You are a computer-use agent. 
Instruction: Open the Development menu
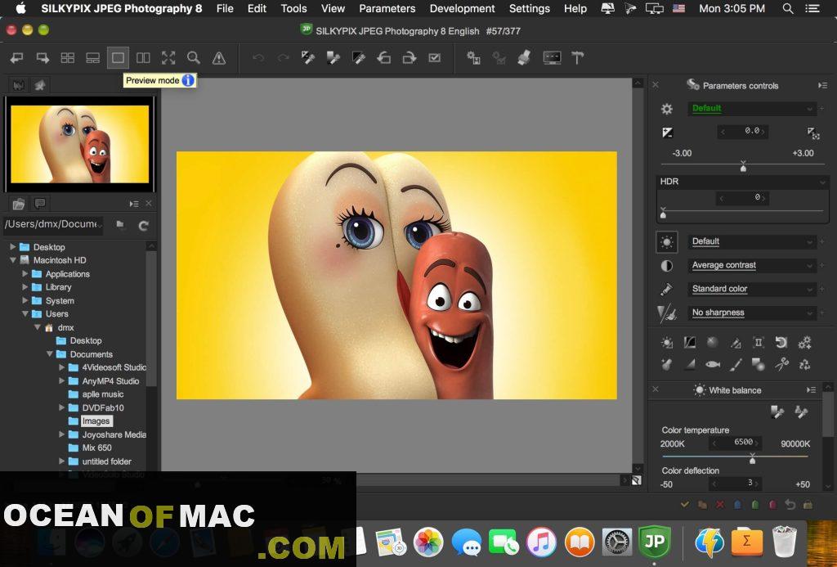[x=463, y=8]
